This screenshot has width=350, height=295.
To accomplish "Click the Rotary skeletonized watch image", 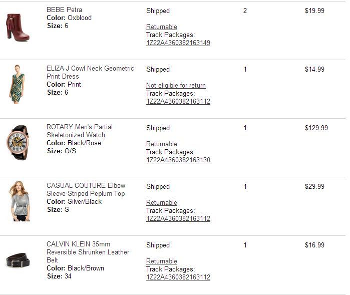I will click(x=18, y=143).
